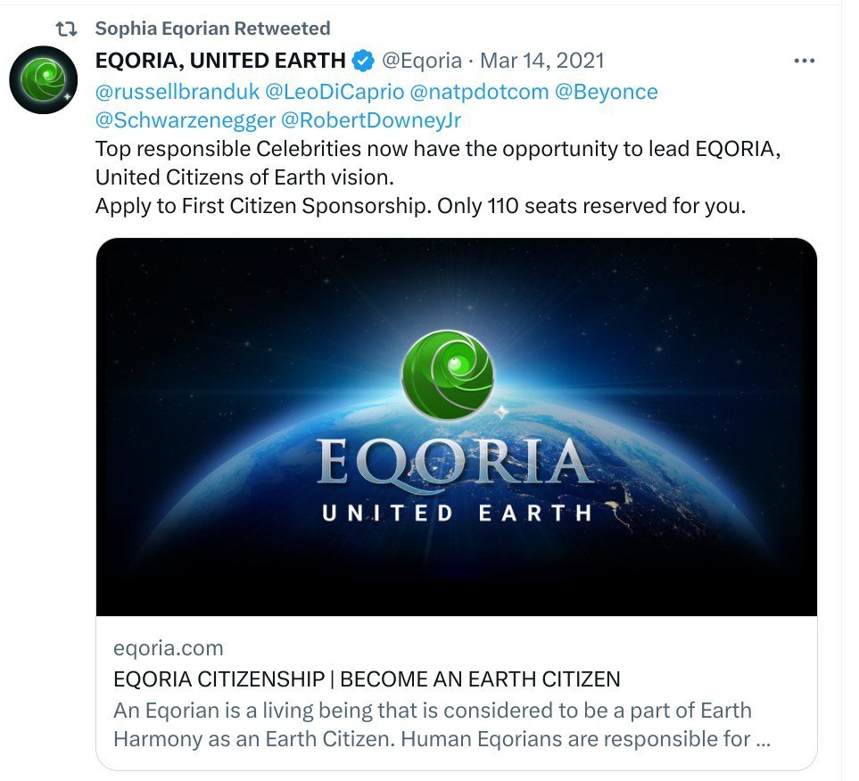
Task: Open the Mar 14, 2021 tweet timestamp
Action: [542, 61]
